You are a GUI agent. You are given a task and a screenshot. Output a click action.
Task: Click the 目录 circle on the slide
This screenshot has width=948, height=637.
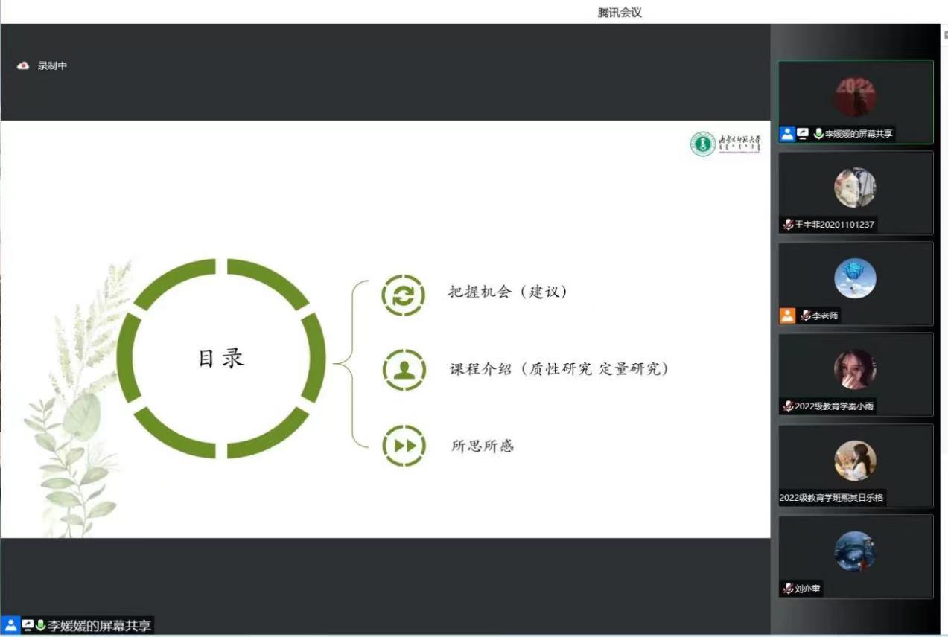221,358
